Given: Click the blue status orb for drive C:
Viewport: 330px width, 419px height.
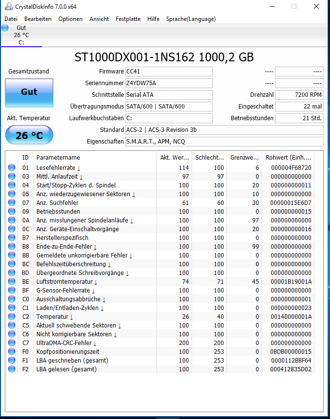Looking at the screenshot, I should (5, 28).
